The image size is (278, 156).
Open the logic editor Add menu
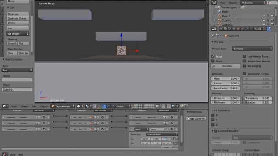(20, 155)
